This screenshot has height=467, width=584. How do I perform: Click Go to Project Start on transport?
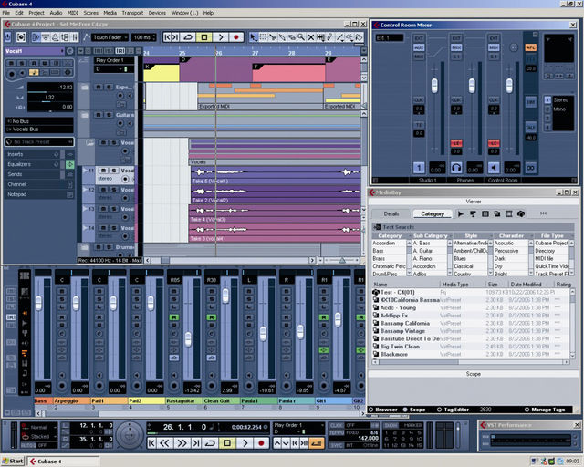click(x=151, y=443)
